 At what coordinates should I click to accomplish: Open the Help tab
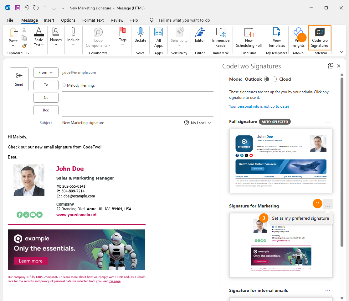(134, 20)
